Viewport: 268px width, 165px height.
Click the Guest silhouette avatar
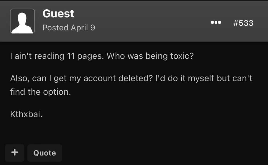(23, 21)
